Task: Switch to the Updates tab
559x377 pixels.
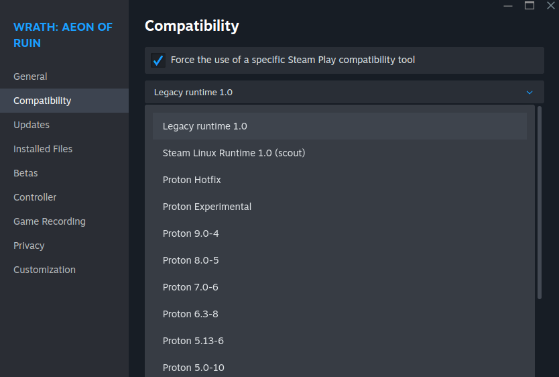Action: click(32, 125)
